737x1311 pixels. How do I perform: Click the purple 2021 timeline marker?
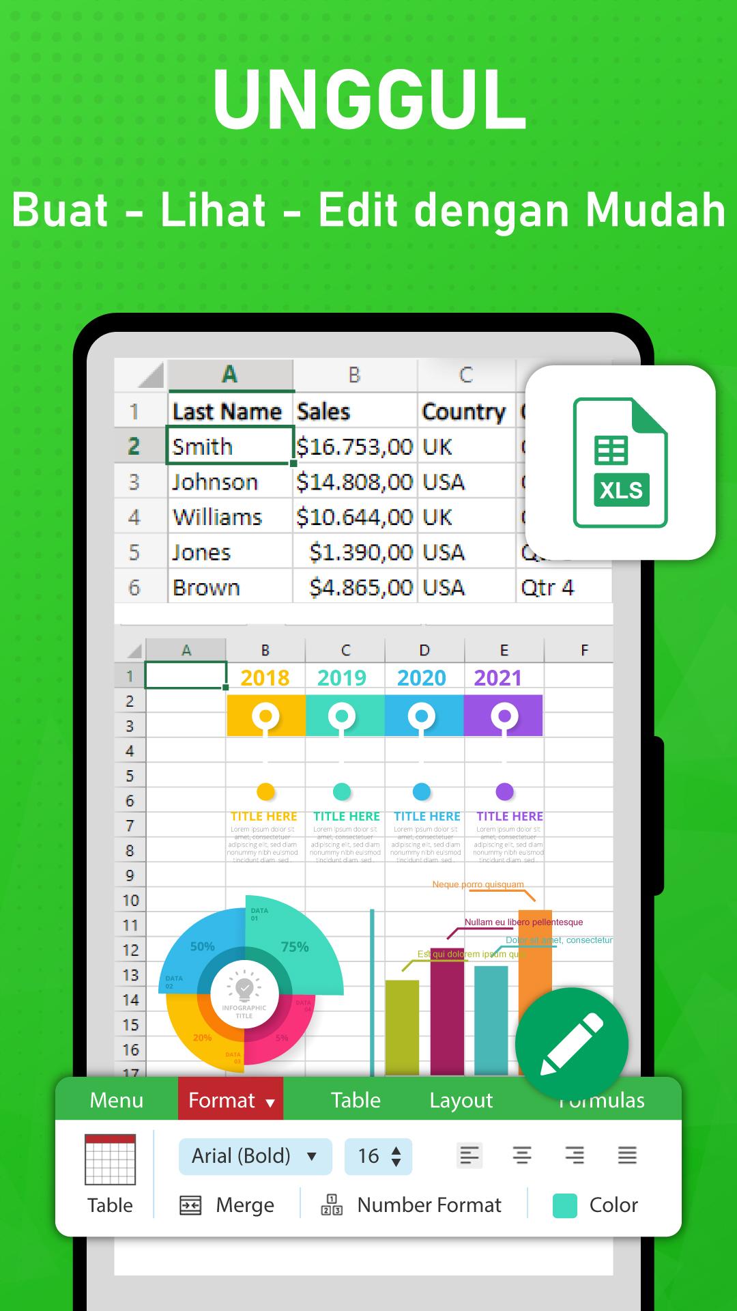tap(504, 717)
